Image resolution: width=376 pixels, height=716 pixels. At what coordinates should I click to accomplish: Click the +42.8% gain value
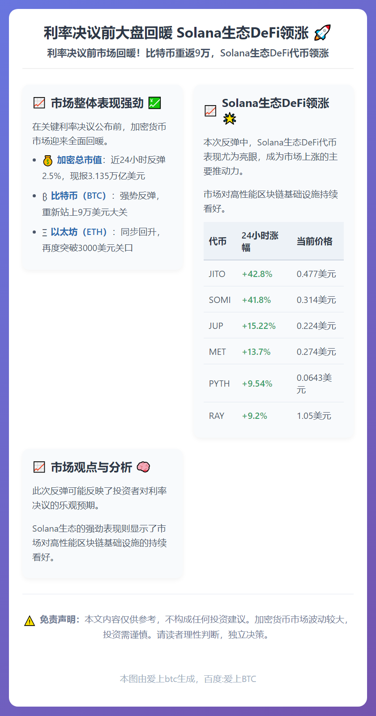point(257,274)
